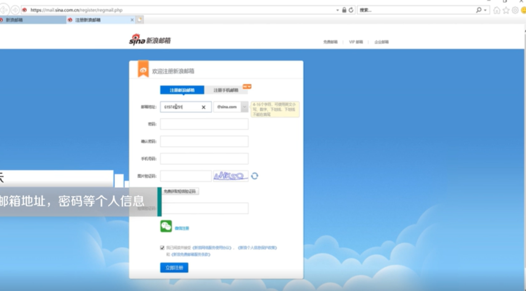Click the address bar lock icon
This screenshot has height=291, width=526.
coord(344,10)
